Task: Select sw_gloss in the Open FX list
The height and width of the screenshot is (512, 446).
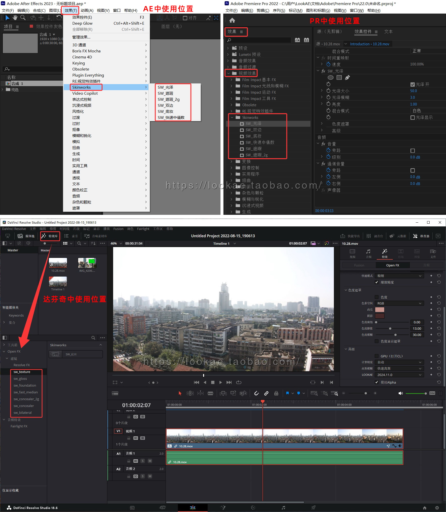Action: 20,379
